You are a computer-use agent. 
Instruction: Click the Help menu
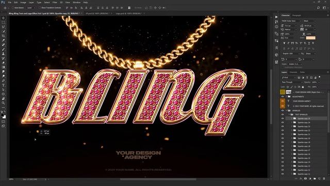tap(85, 2)
